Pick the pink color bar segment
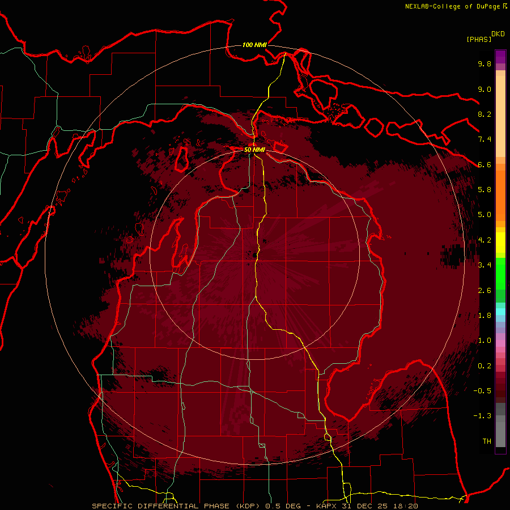Viewport: 510px width, 510px height. pyautogui.click(x=500, y=343)
